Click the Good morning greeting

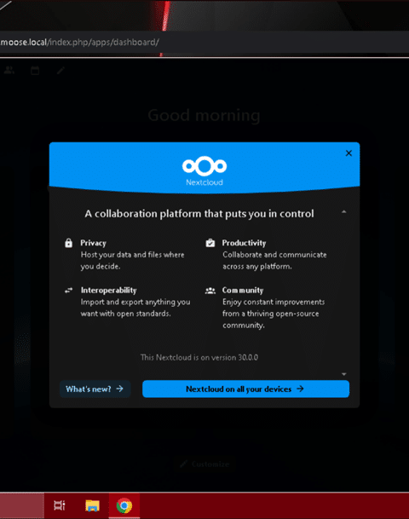(x=204, y=116)
